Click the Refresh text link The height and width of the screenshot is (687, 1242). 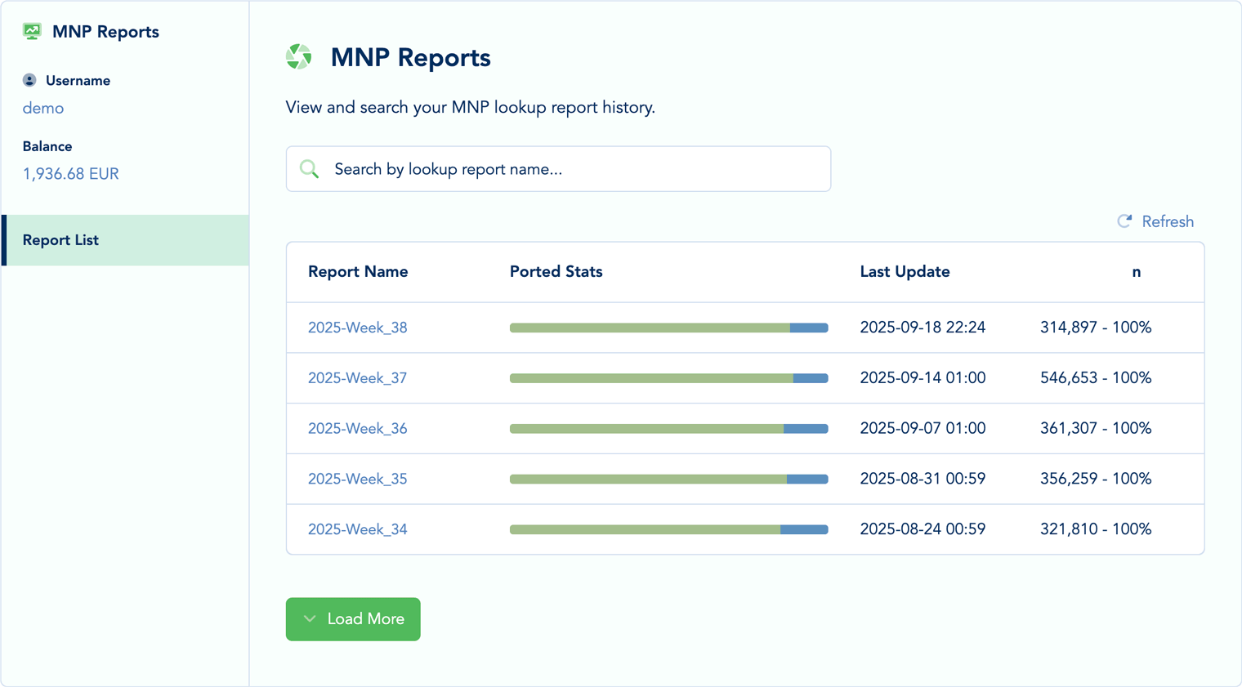click(1167, 221)
